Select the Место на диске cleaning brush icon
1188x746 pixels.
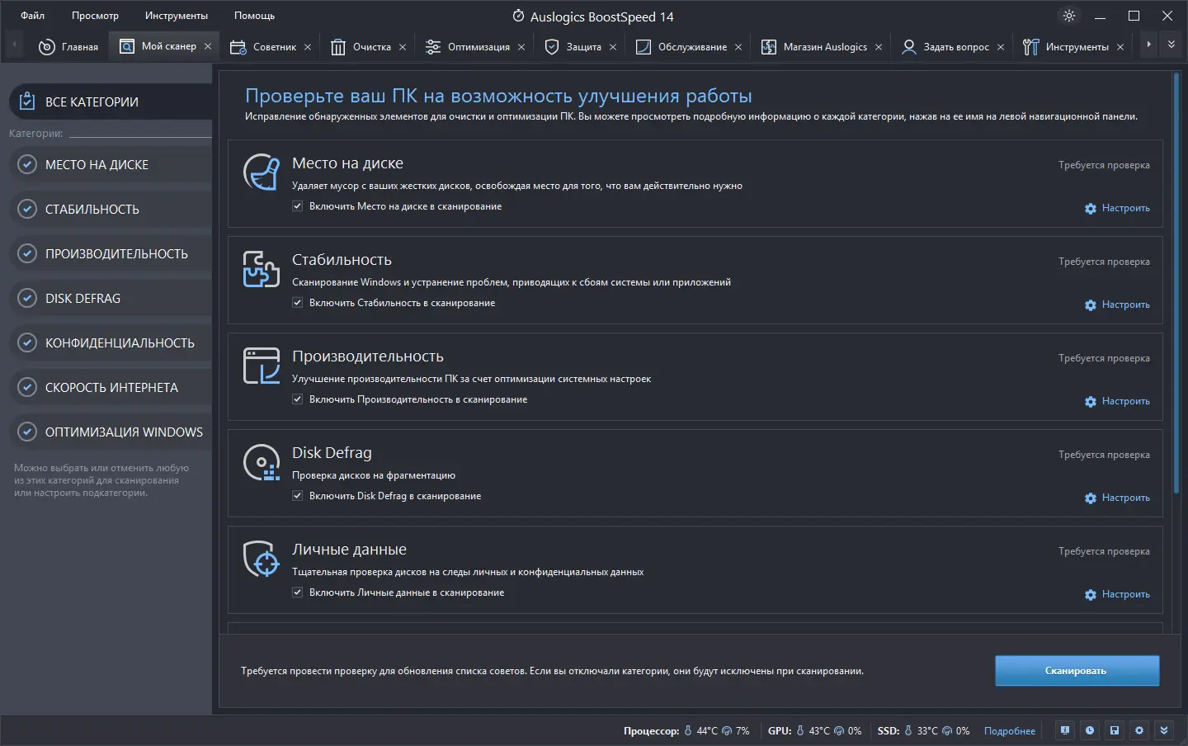tap(261, 172)
